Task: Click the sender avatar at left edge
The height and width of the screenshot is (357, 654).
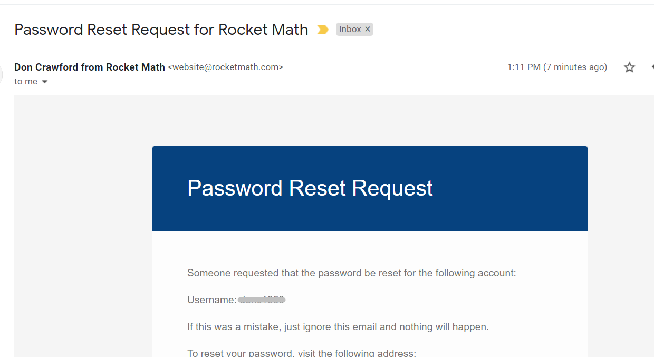Action: pyautogui.click(x=2, y=74)
